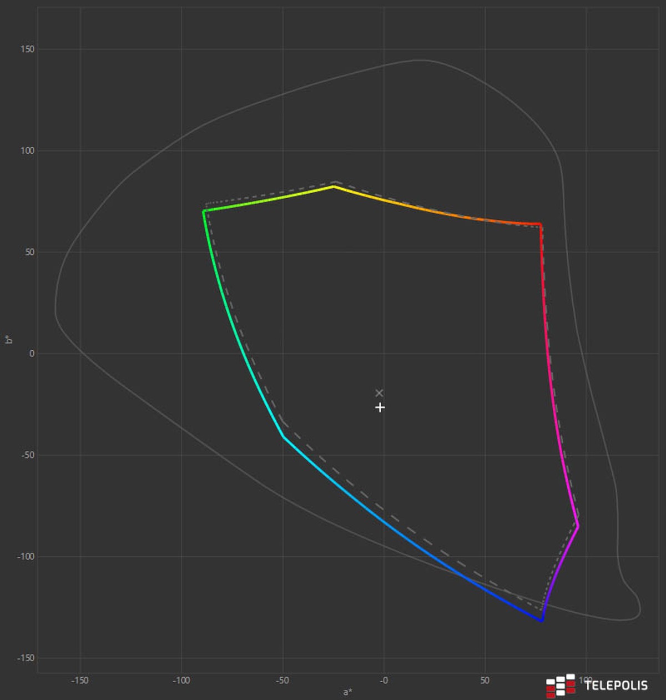Click the white plus white-point marker
This screenshot has width=666, height=700.
(x=380, y=407)
